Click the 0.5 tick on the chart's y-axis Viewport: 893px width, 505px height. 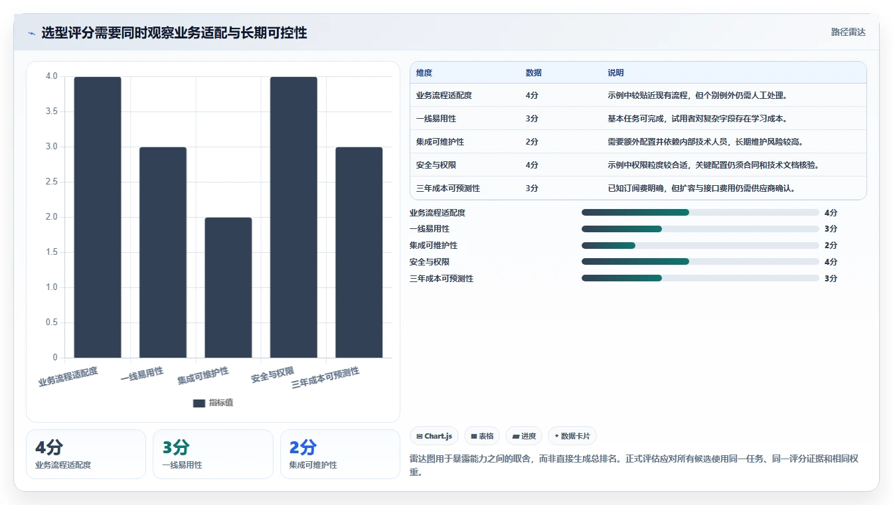tap(51, 323)
